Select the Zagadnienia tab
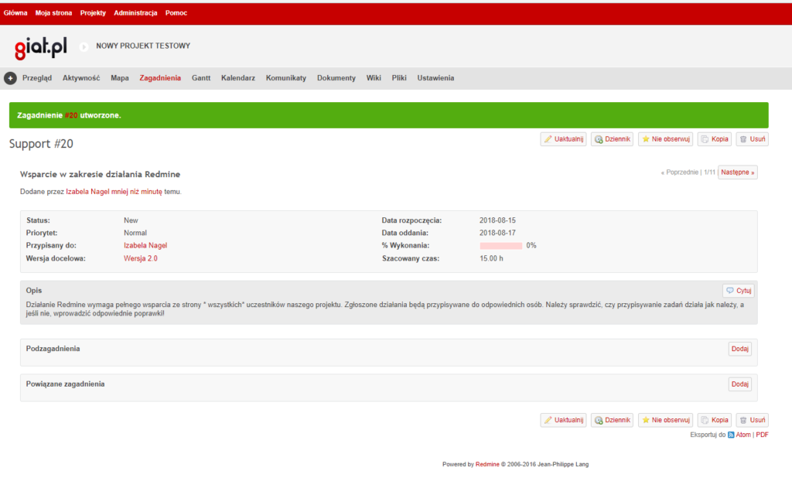 (x=160, y=78)
